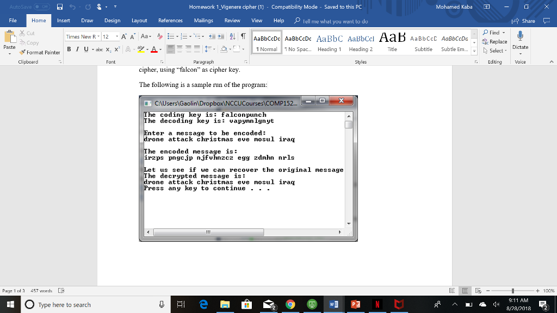This screenshot has height=313, width=557.
Task: Open PowerPoint from the taskbar
Action: (x=356, y=305)
